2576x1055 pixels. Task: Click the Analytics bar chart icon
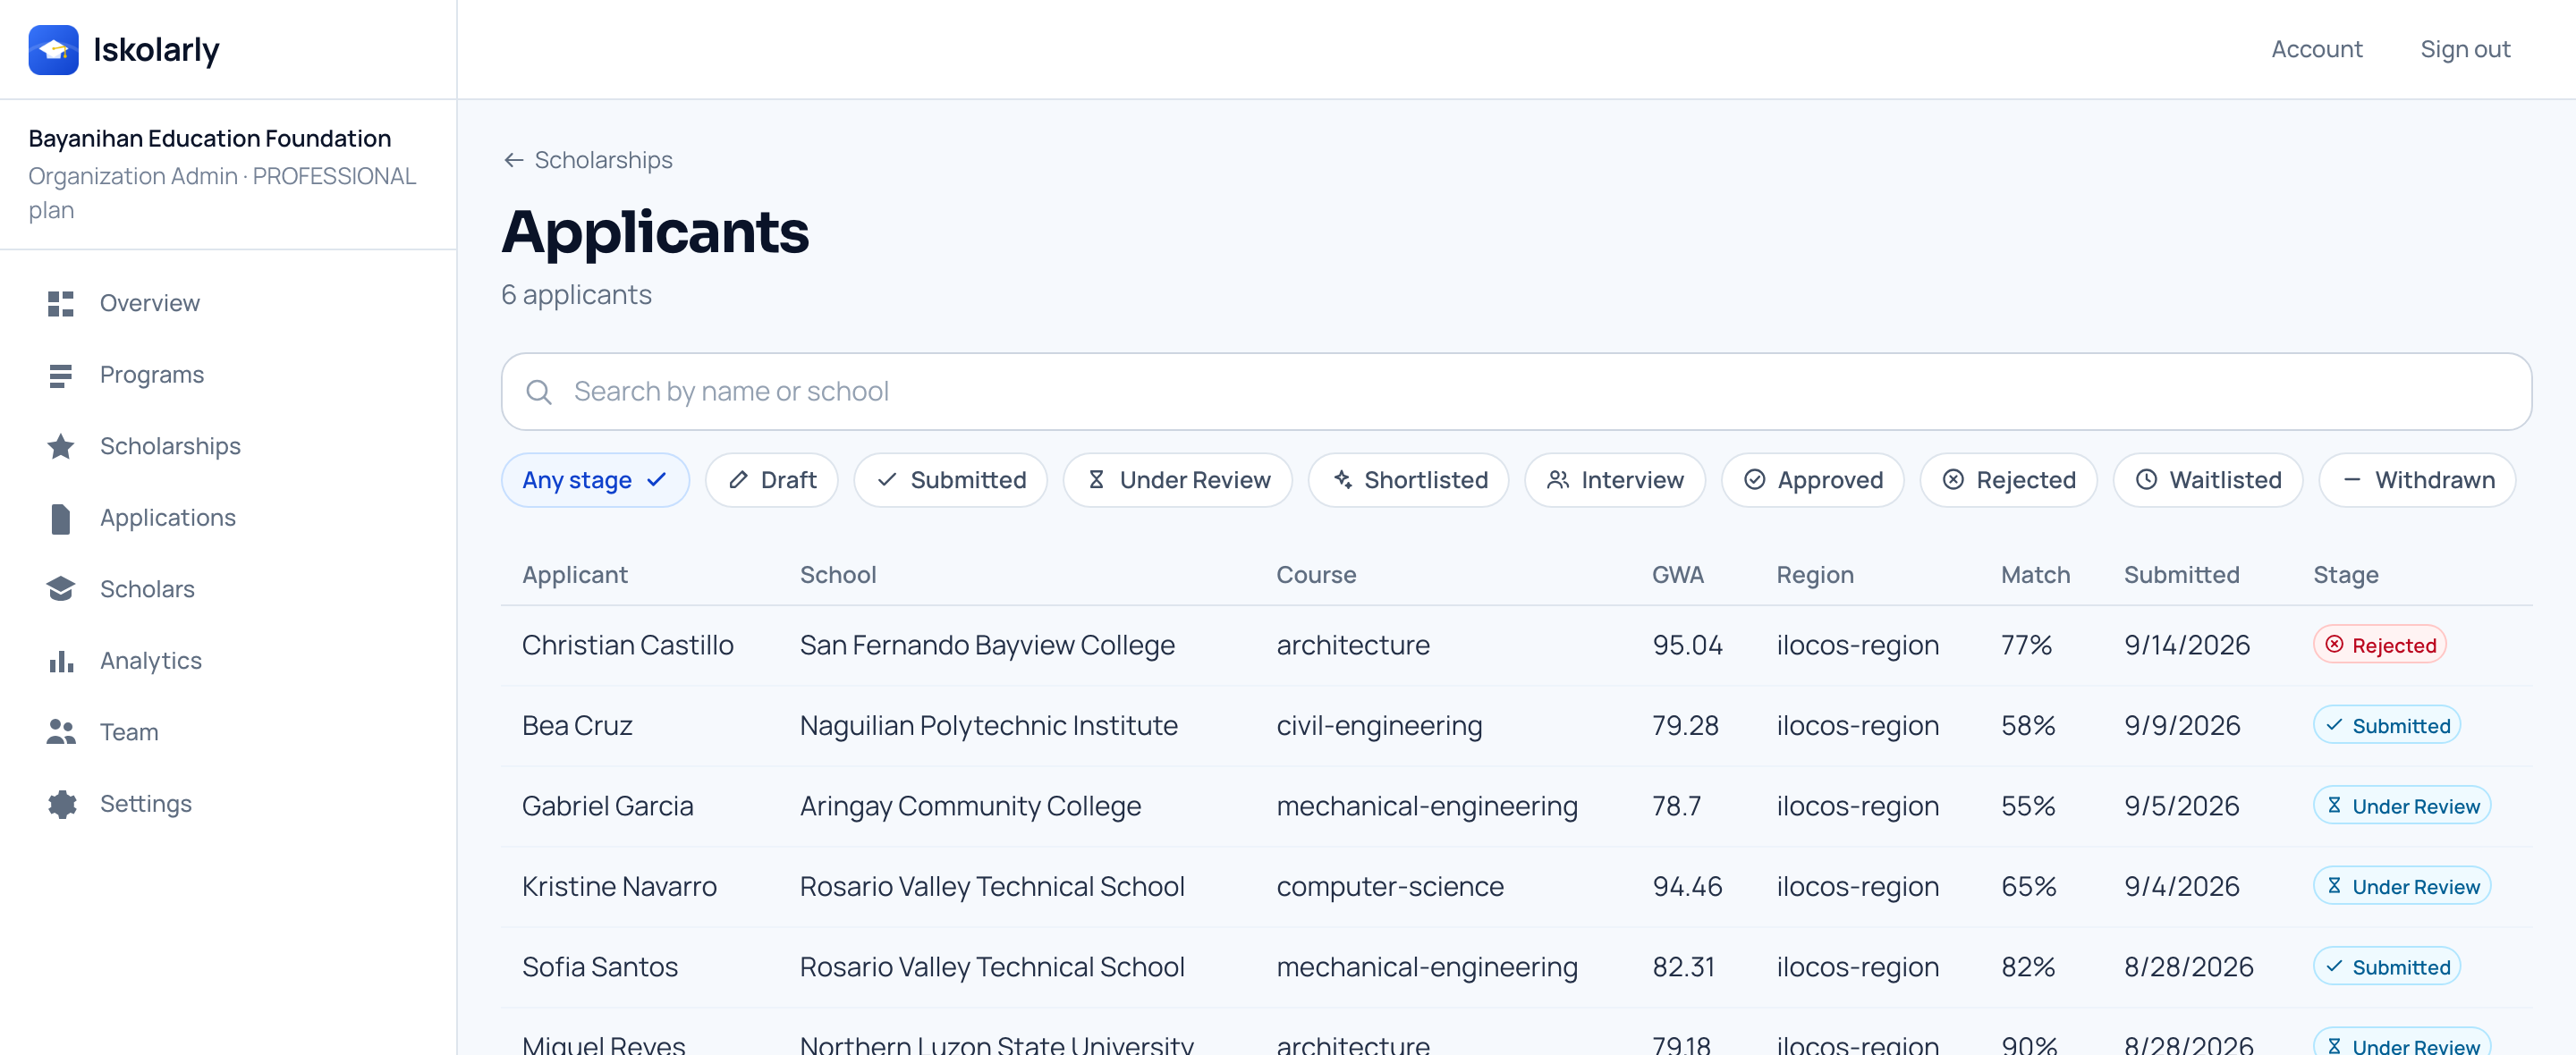coord(61,661)
